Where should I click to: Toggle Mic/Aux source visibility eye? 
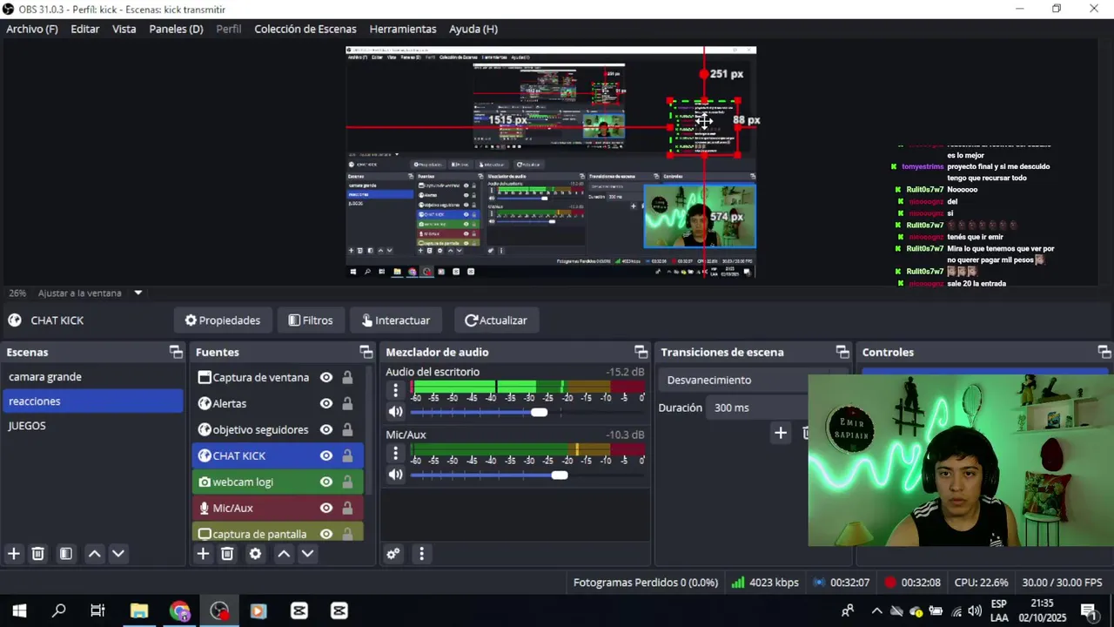326,508
